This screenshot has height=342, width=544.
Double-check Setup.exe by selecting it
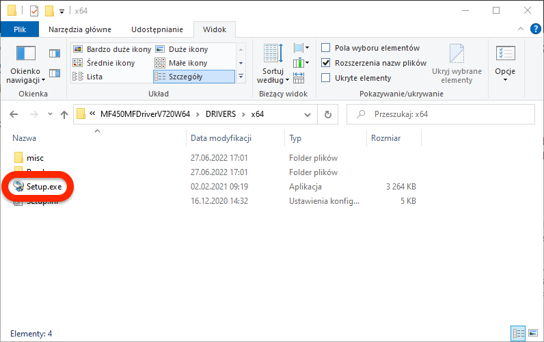(44, 187)
